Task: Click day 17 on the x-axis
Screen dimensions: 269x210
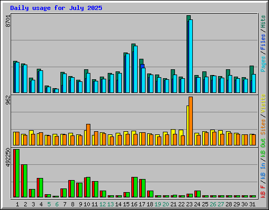Action: click(x=142, y=204)
